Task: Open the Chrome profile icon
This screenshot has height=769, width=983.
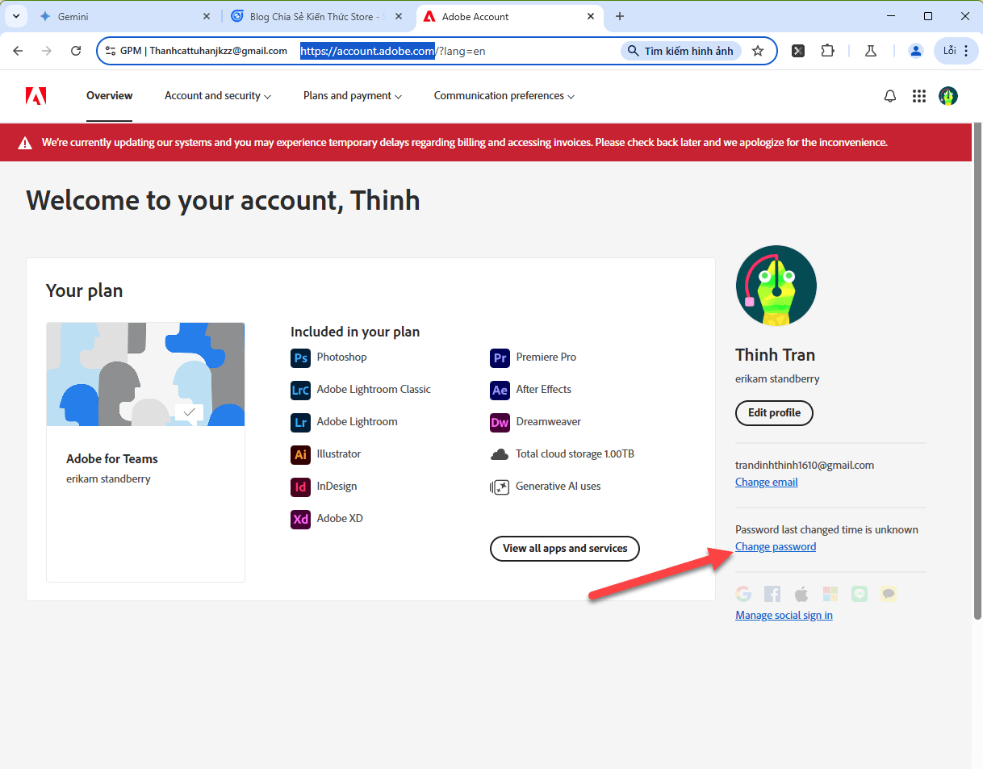Action: click(915, 51)
